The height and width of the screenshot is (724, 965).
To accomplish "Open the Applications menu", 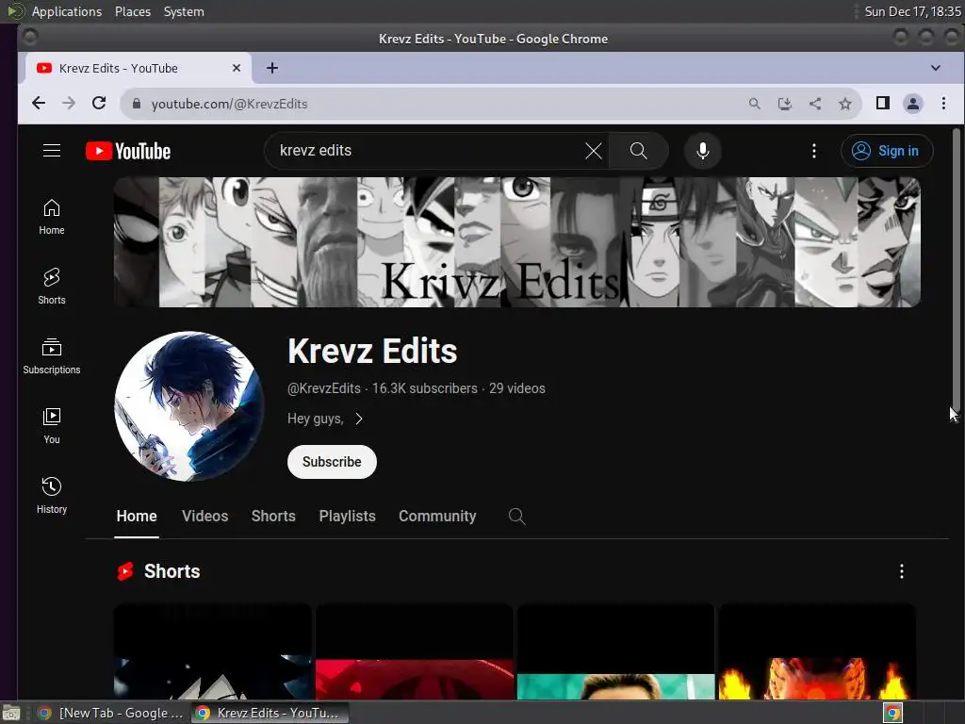I will click(x=67, y=11).
